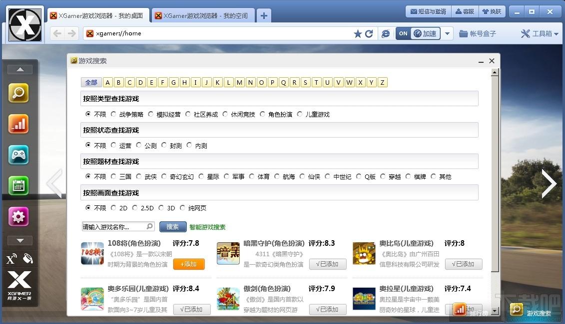Click the blue 搜索 search button
The height and width of the screenshot is (324, 565).
tap(173, 226)
